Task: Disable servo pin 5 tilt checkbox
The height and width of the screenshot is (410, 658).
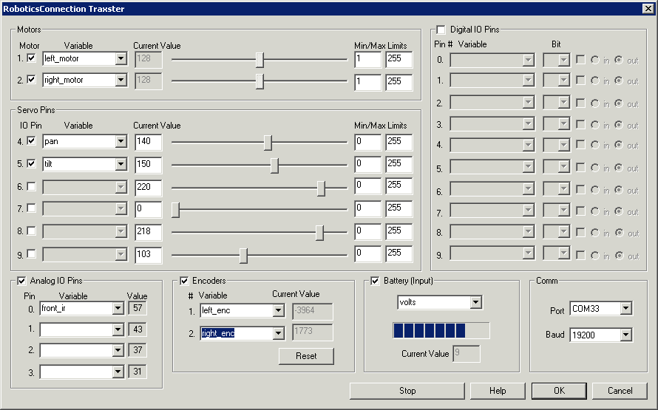Action: (31, 163)
